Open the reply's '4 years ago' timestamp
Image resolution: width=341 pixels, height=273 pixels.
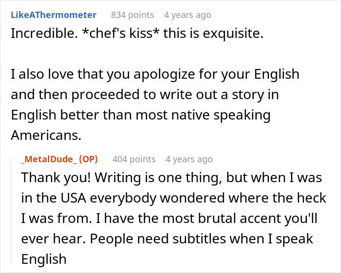189,159
